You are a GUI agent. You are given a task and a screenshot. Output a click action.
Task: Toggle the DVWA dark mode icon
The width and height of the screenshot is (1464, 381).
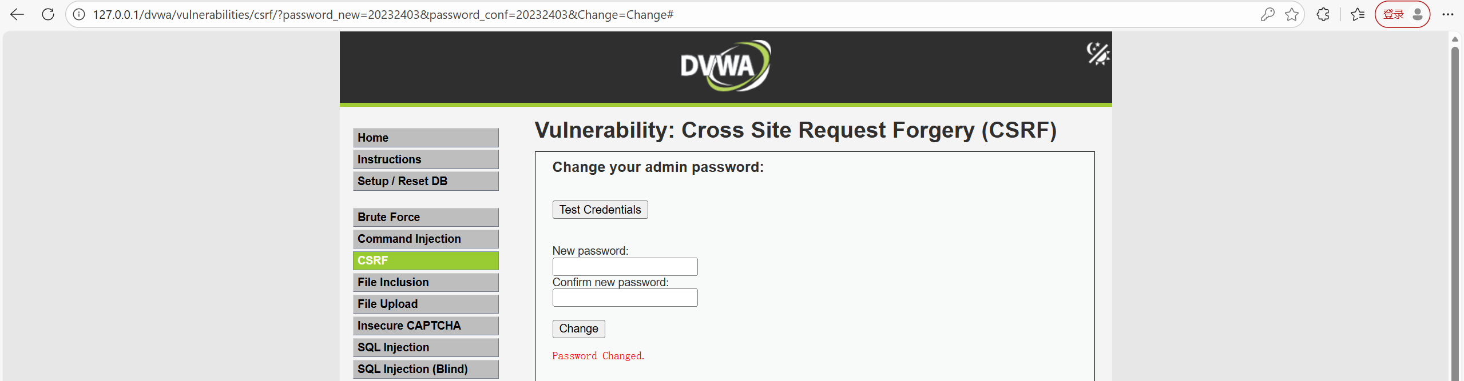pos(1097,54)
